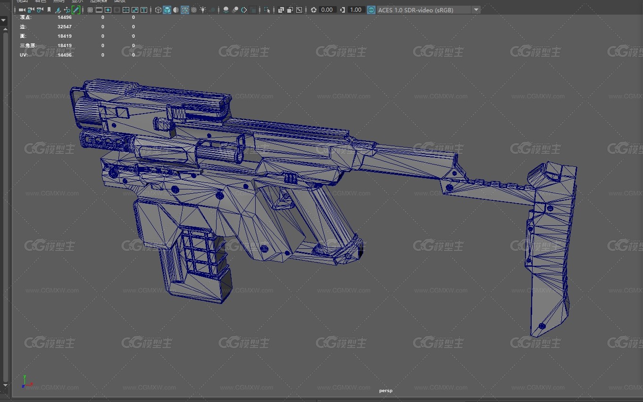Toggle Multisample Anti-aliasing icon

click(244, 10)
